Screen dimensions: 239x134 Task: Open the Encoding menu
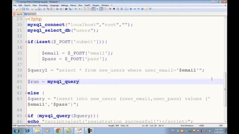[x=43, y=5]
